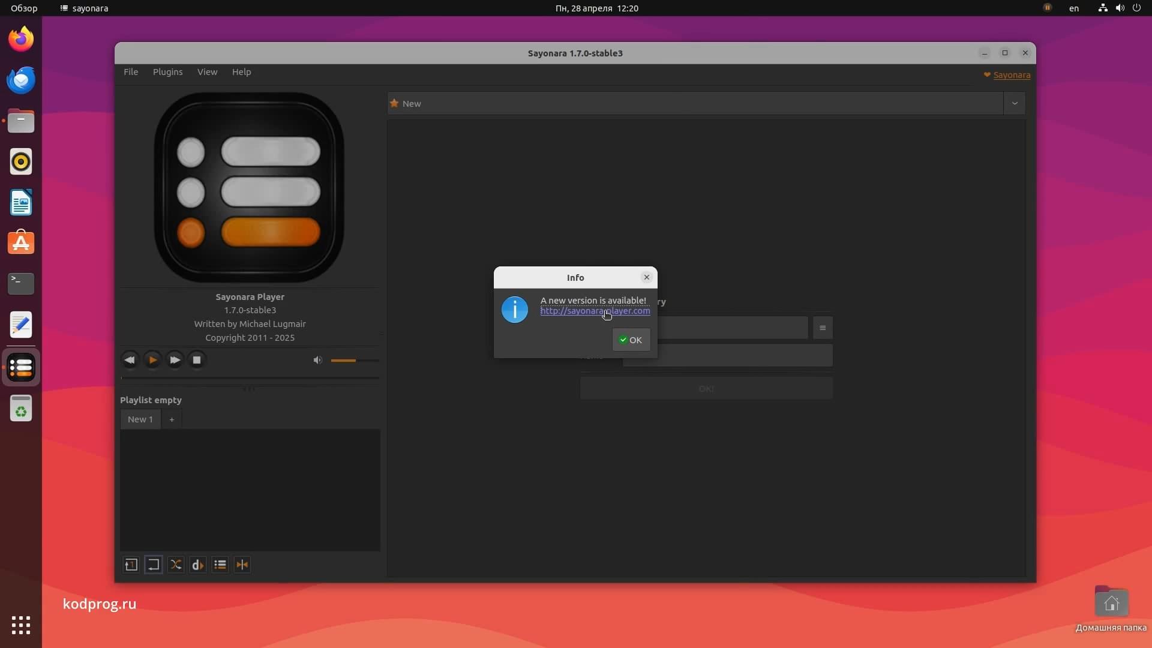This screenshot has height=648, width=1152.
Task: Toggle Repeat One mode in playlist
Action: 131,565
